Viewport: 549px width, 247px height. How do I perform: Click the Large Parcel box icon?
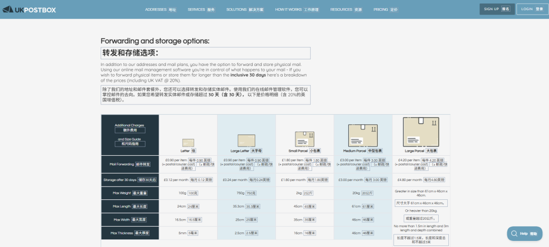[x=421, y=131]
